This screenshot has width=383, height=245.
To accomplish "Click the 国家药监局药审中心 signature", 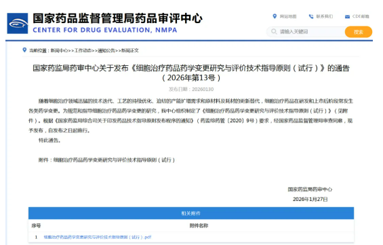I will coord(310,189).
